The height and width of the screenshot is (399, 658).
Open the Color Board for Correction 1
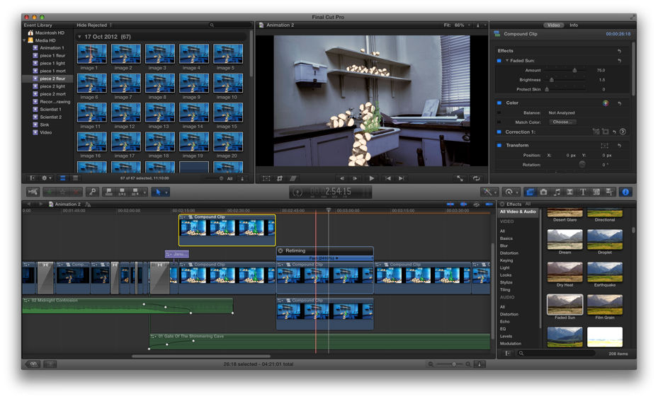point(623,132)
